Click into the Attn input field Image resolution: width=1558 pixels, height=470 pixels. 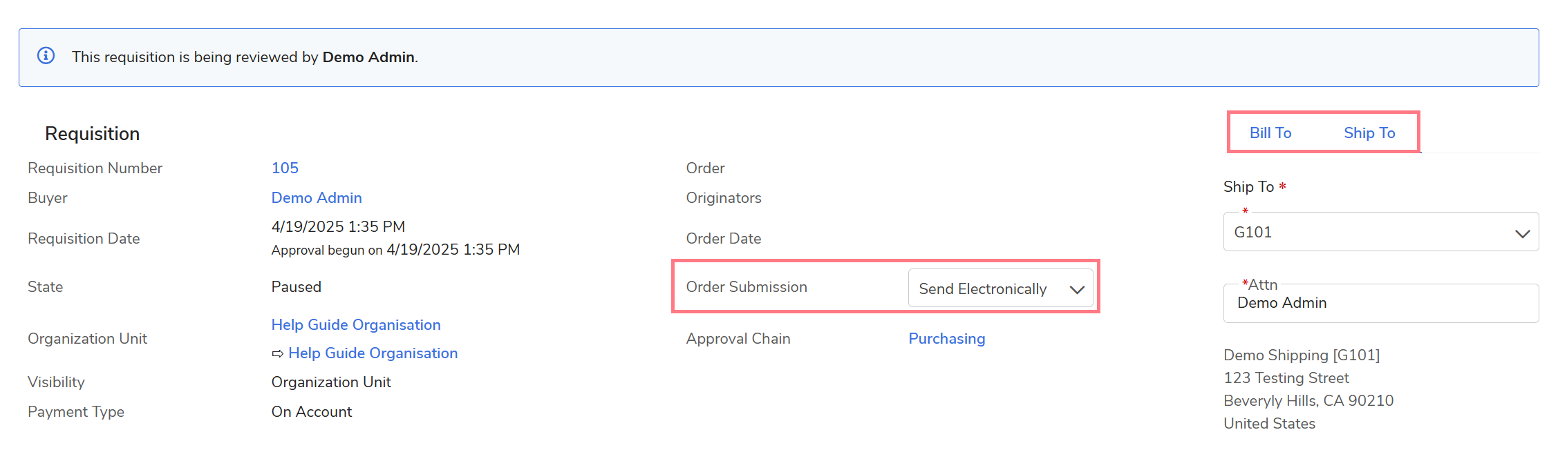click(1380, 304)
